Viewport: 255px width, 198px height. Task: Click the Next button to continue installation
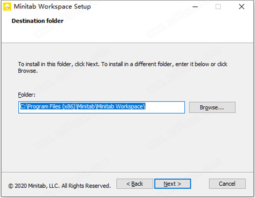[x=173, y=184]
